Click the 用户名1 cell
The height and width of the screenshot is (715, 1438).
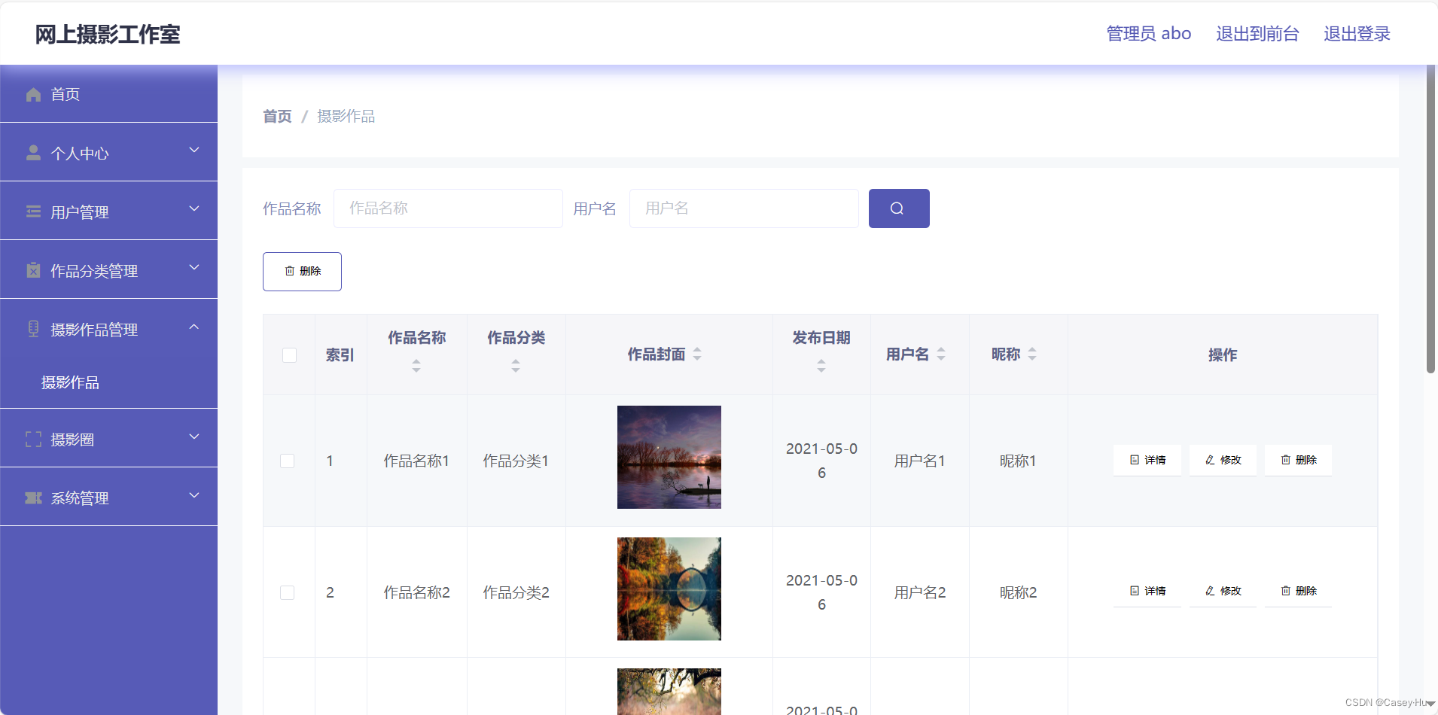(919, 461)
